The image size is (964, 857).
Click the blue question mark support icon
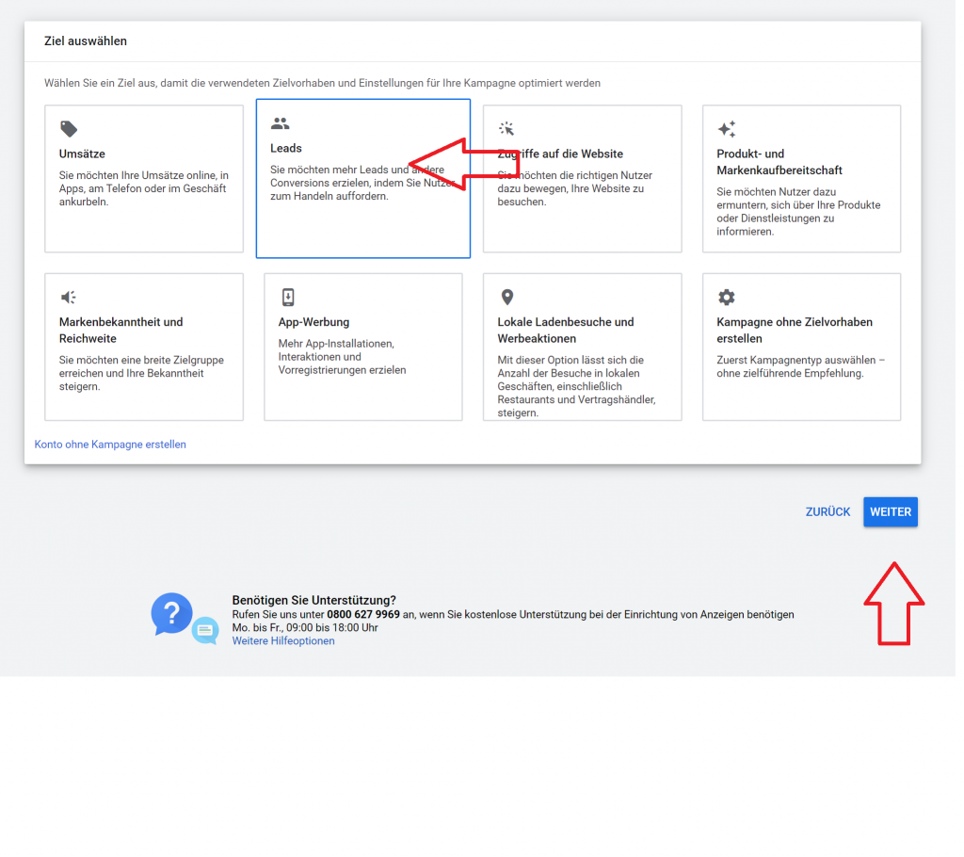[x=171, y=614]
